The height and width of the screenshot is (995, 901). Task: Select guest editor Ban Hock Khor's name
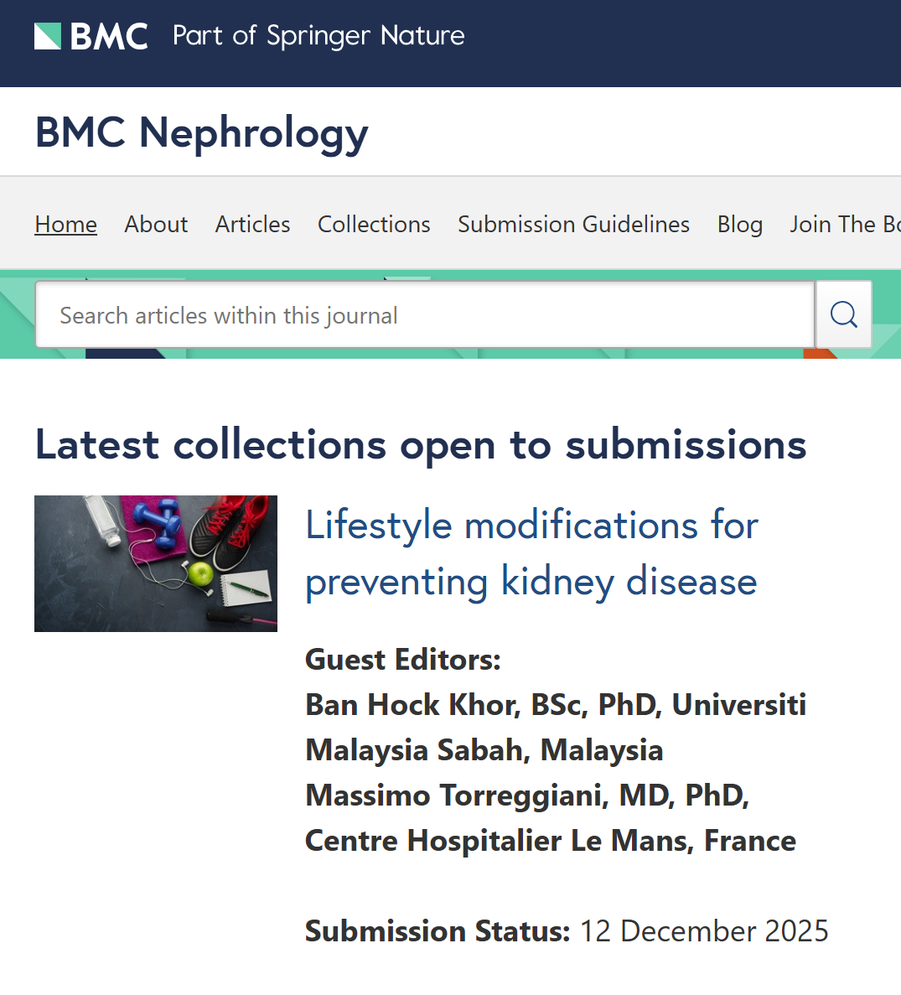click(413, 704)
